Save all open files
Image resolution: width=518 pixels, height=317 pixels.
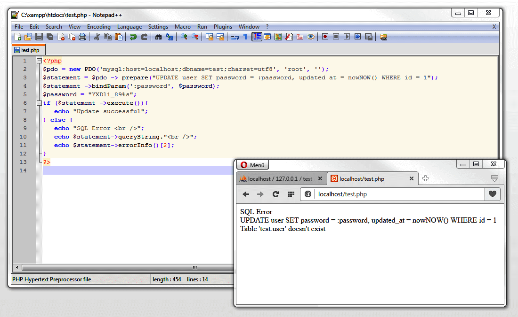click(x=50, y=37)
